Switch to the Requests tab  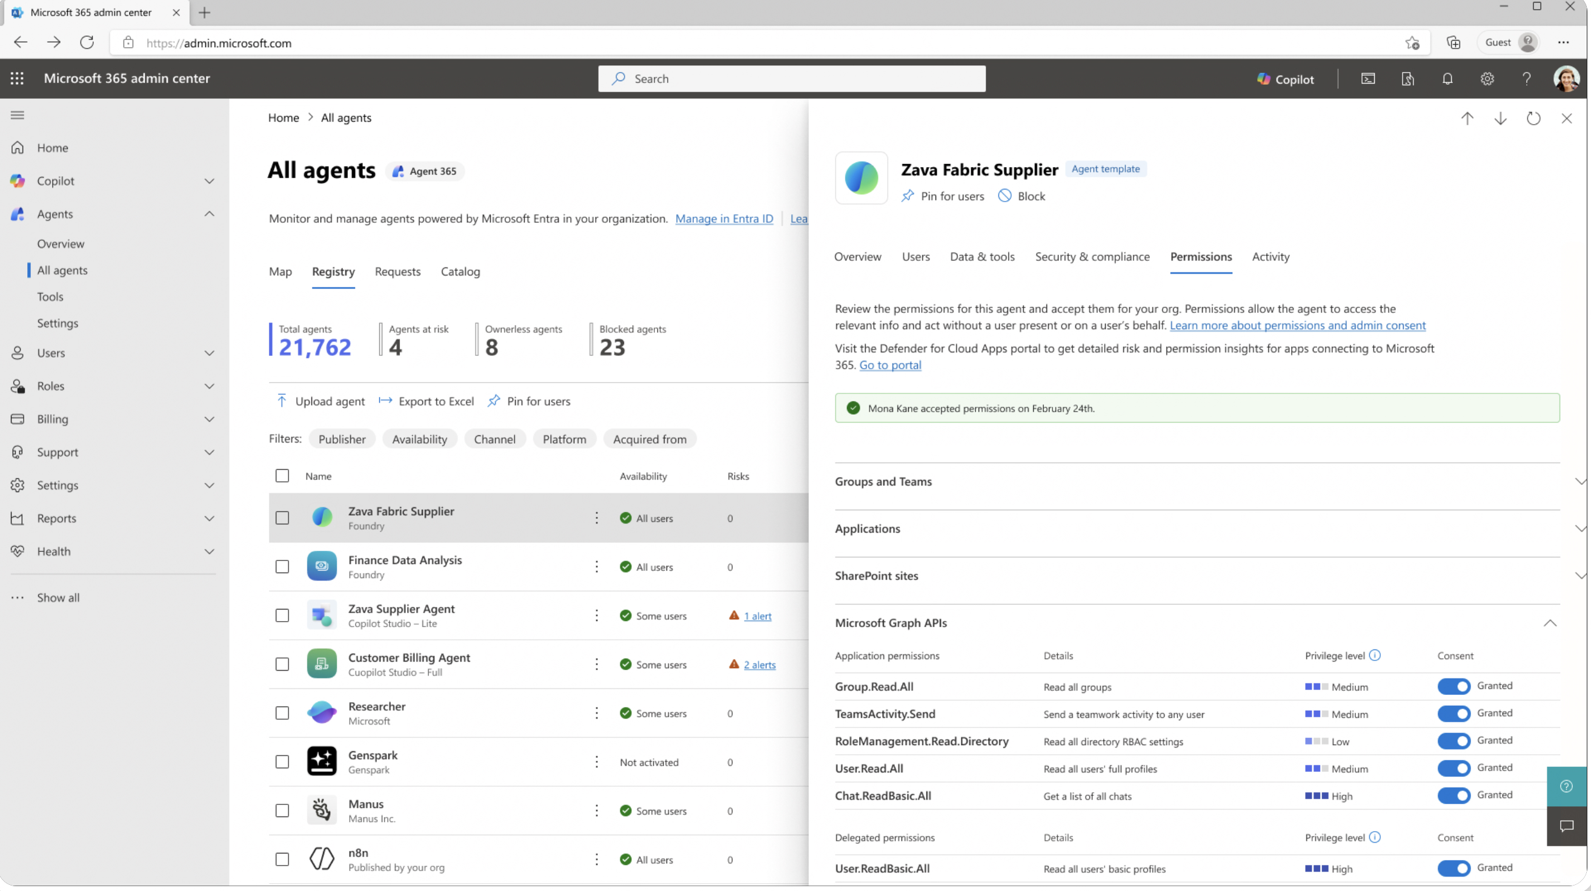click(x=397, y=272)
